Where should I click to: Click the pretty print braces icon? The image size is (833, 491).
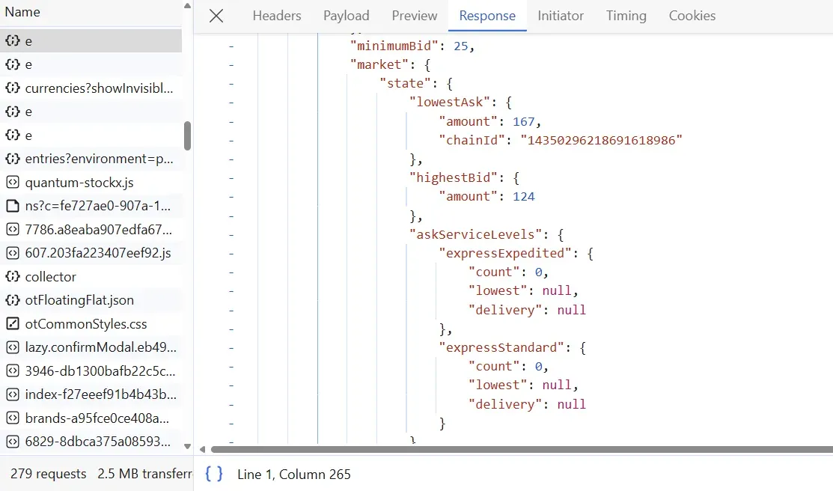tap(214, 474)
